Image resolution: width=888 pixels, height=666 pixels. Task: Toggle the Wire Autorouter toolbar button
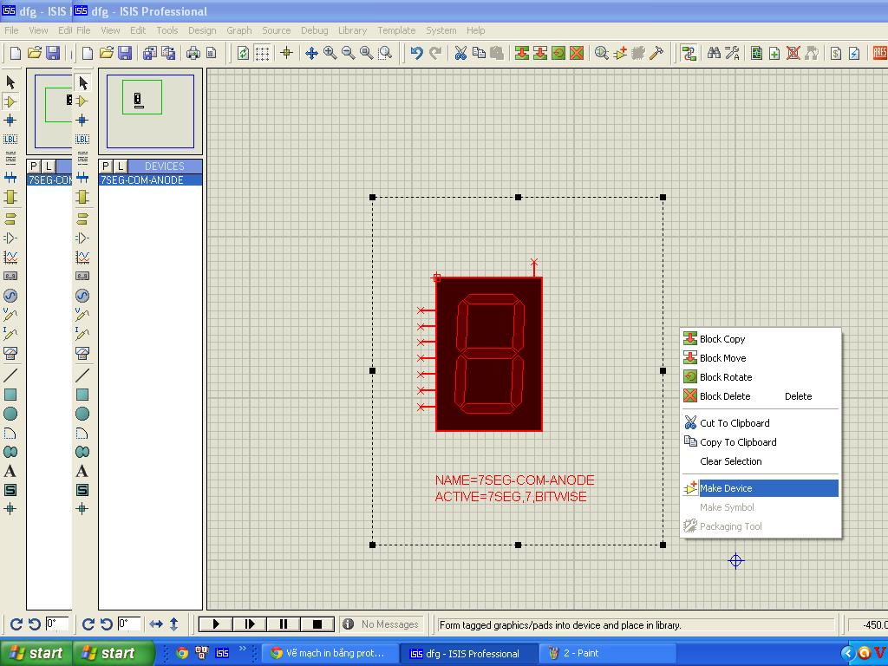click(x=689, y=53)
